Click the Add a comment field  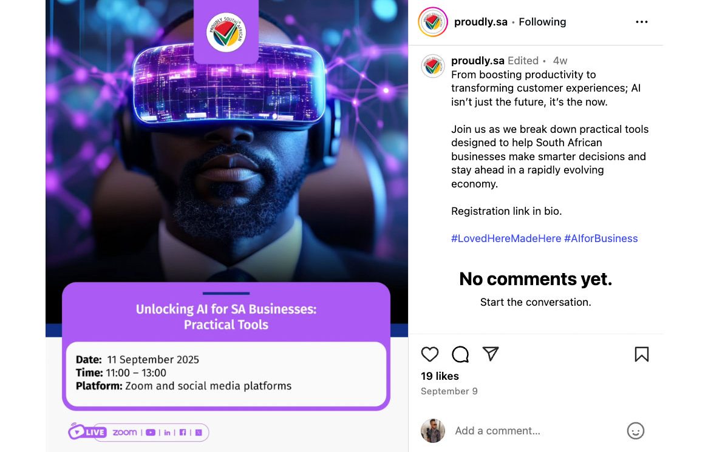536,431
